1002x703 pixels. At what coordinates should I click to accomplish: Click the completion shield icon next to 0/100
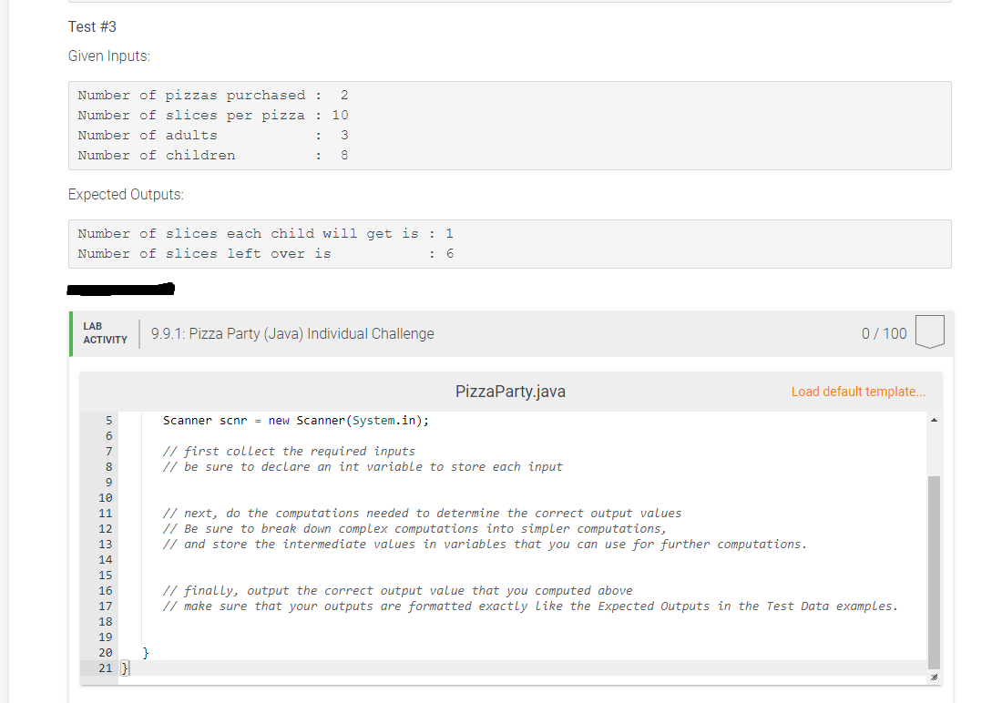(x=929, y=332)
